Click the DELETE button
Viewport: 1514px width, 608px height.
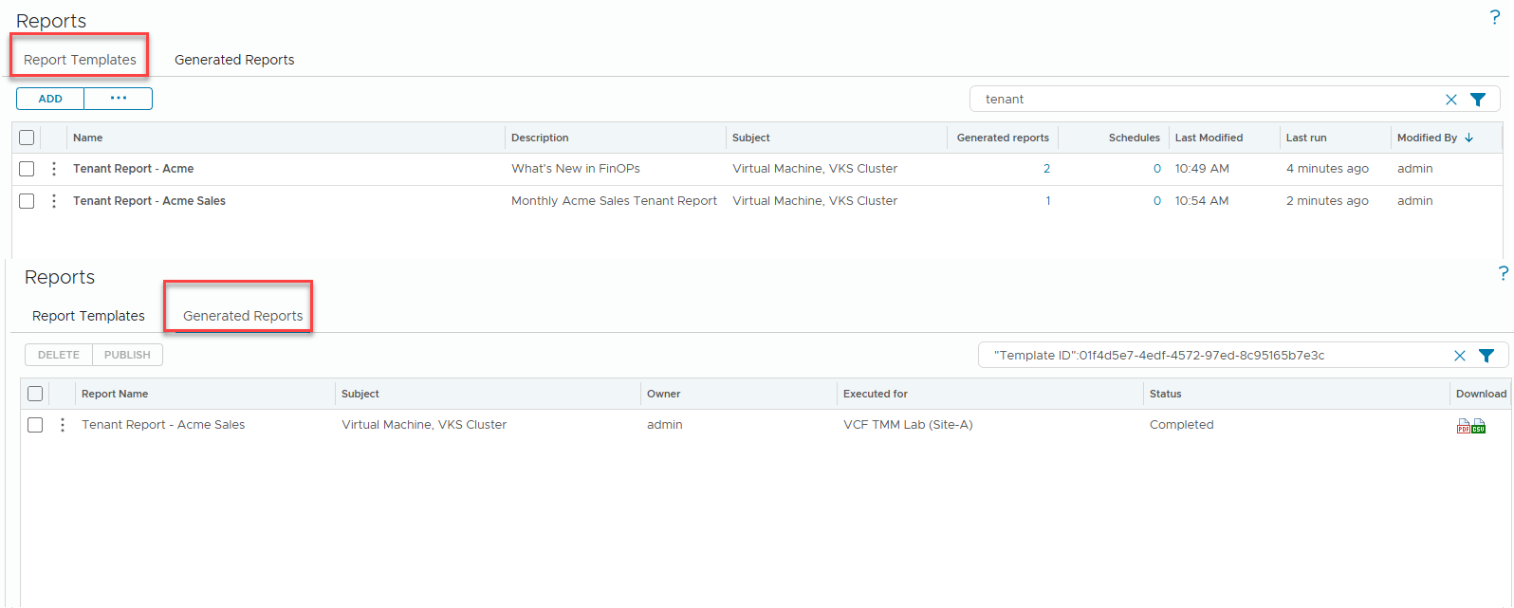(x=59, y=355)
